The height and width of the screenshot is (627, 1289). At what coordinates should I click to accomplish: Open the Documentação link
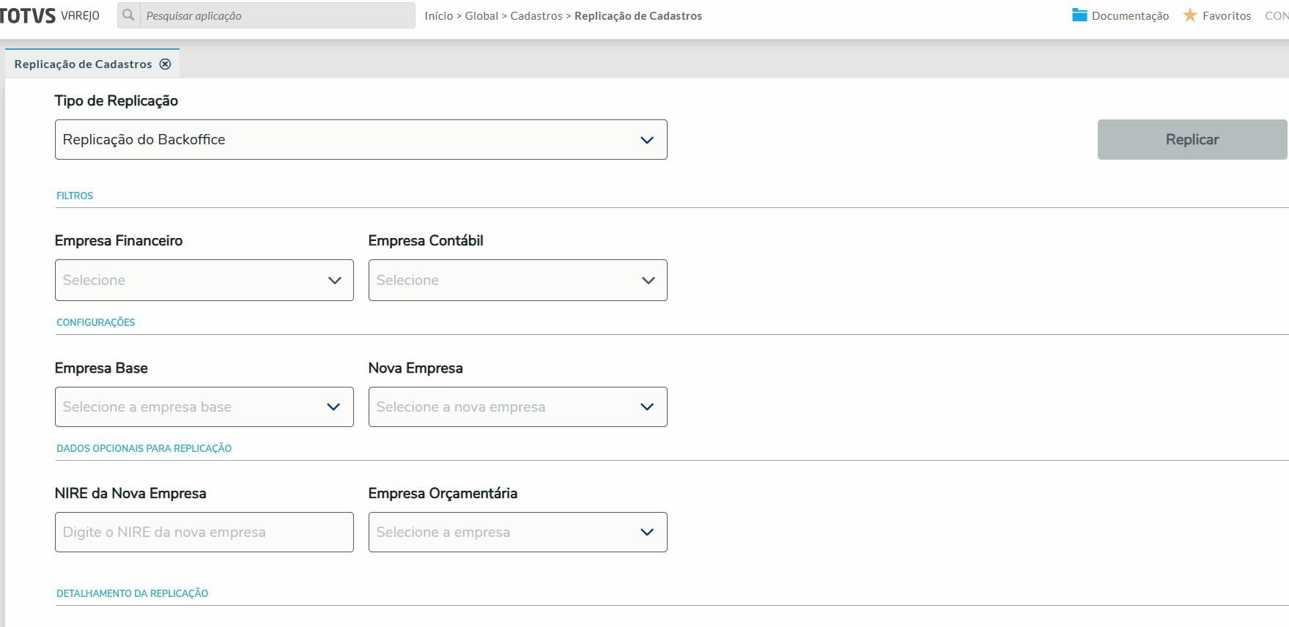(x=1130, y=16)
